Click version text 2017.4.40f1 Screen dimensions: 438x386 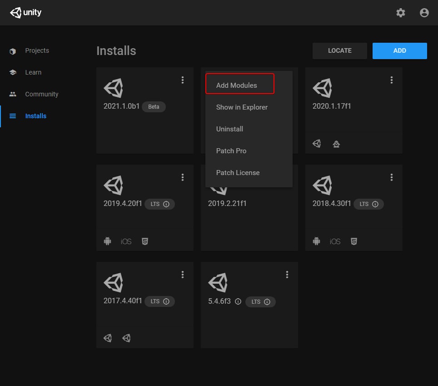[x=123, y=301]
